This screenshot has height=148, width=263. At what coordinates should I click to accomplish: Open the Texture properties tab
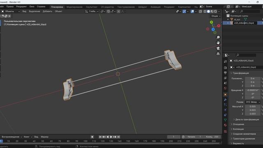pos(225,132)
